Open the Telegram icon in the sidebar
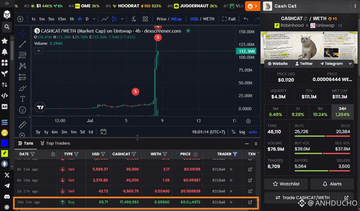This screenshot has height=211, width=360. click(x=7, y=186)
